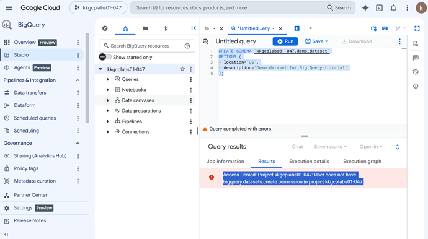Switch to the explorer compass tab
The height and width of the screenshot is (239, 428).
105,28
